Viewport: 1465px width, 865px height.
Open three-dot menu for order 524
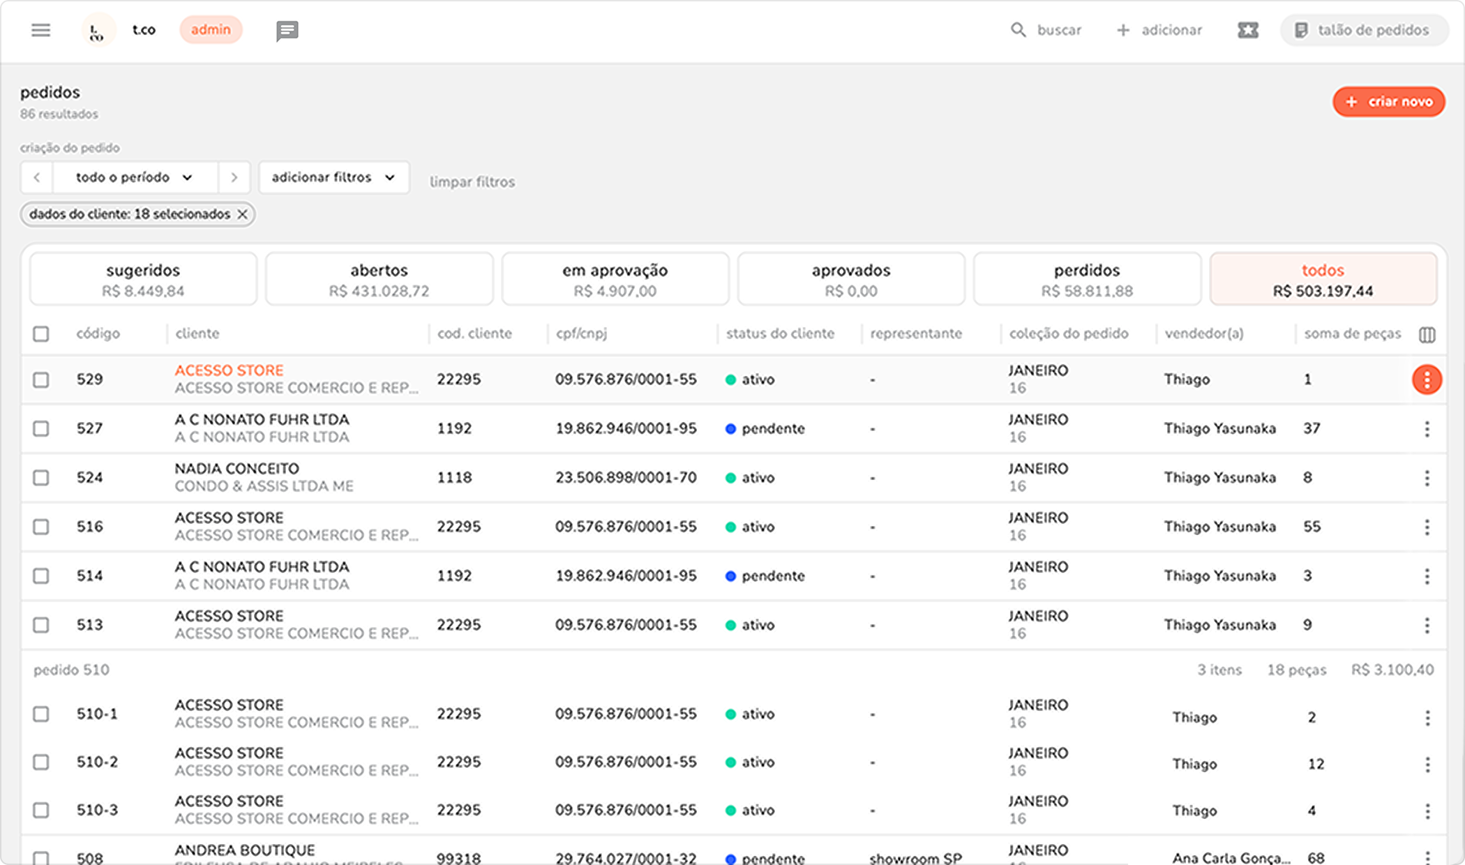[x=1427, y=478]
